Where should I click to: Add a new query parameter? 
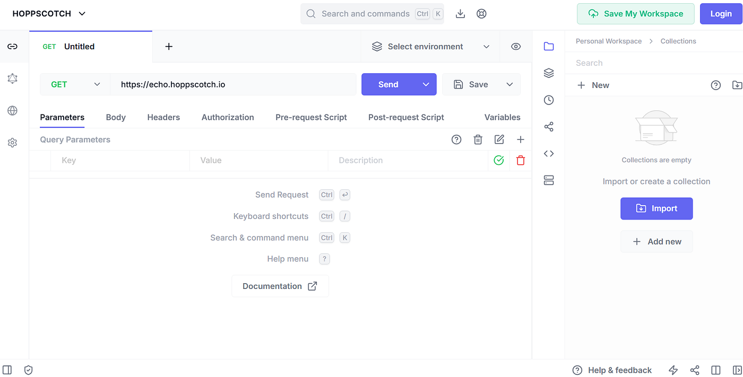point(521,139)
